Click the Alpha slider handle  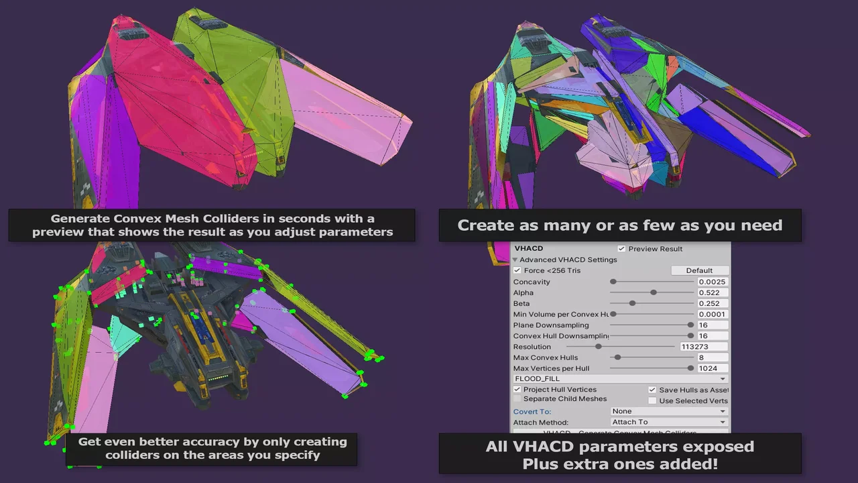coord(654,292)
